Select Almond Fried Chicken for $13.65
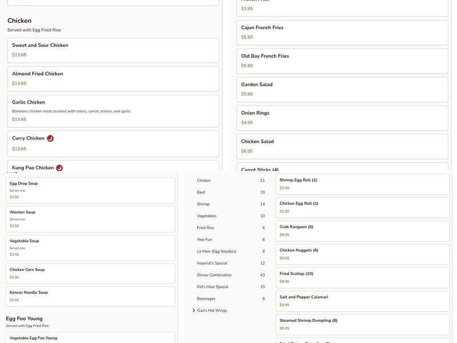The image size is (457, 343). tap(113, 79)
